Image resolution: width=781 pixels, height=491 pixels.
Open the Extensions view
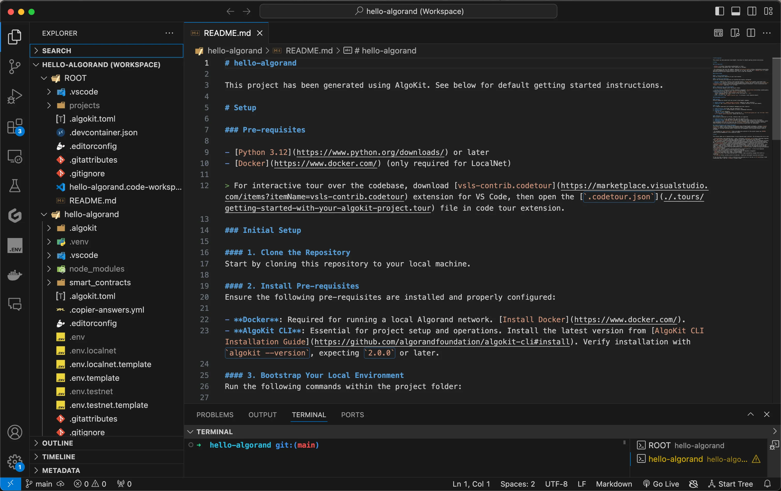(x=15, y=126)
